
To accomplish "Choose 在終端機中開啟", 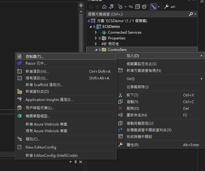I will pyautogui.click(x=161, y=137).
